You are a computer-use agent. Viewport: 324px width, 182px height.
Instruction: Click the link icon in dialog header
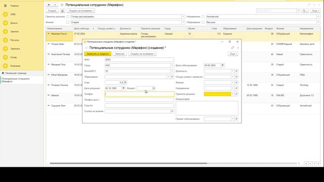coord(233,48)
